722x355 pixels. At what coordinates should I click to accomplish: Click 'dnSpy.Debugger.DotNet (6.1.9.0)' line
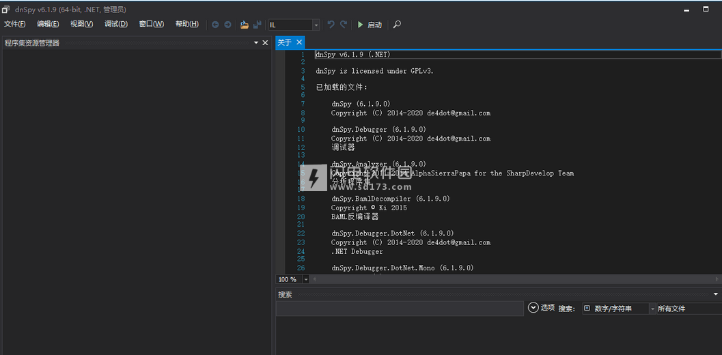(393, 233)
